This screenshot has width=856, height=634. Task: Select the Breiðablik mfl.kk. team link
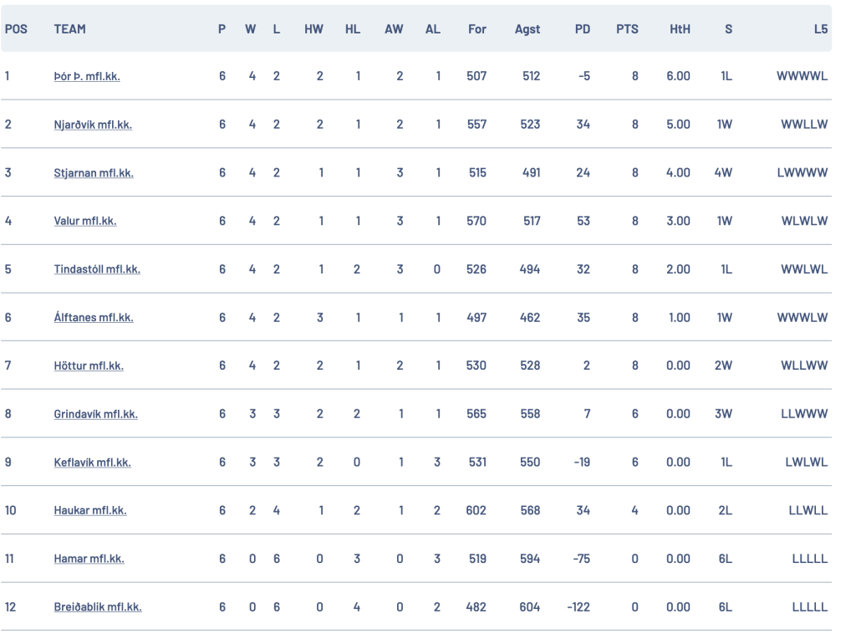pyautogui.click(x=98, y=607)
